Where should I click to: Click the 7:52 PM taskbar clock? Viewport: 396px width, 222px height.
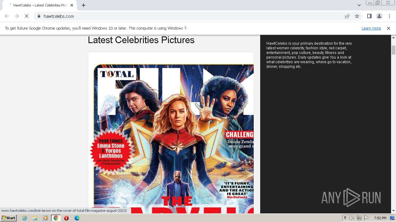click(x=380, y=218)
